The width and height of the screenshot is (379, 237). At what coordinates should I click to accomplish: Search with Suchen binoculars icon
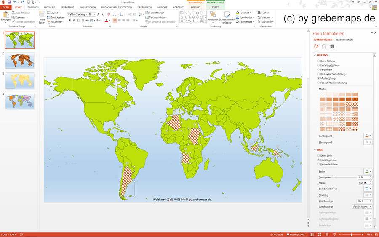[x=263, y=13]
